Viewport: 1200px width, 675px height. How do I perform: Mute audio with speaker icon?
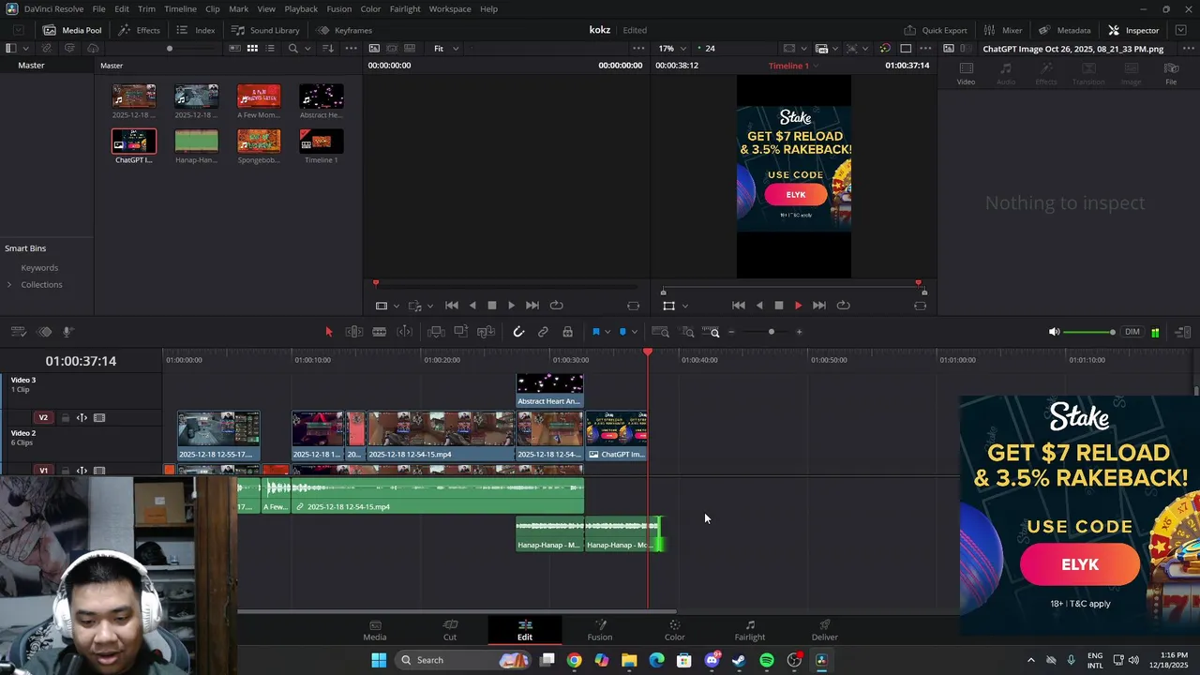coord(1054,332)
